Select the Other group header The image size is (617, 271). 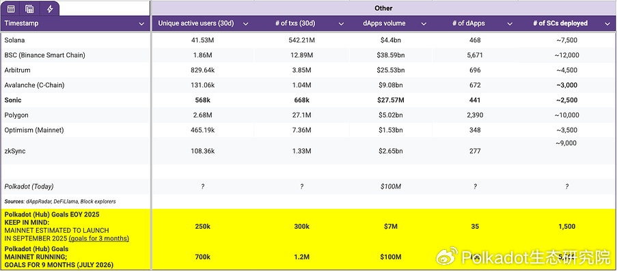pos(383,8)
